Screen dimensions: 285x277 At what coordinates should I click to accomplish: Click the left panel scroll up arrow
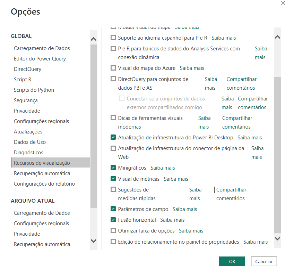[93, 39]
